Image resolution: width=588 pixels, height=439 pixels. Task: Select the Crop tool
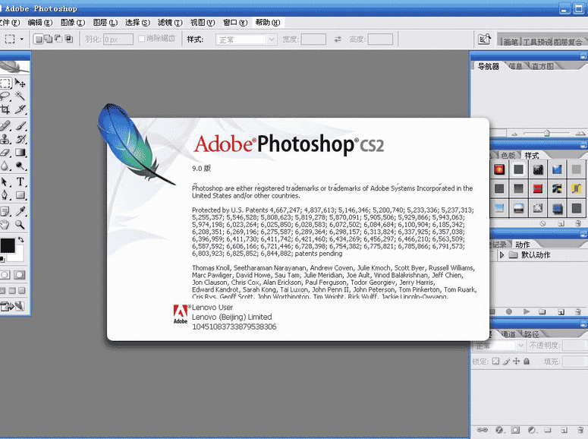[5, 110]
